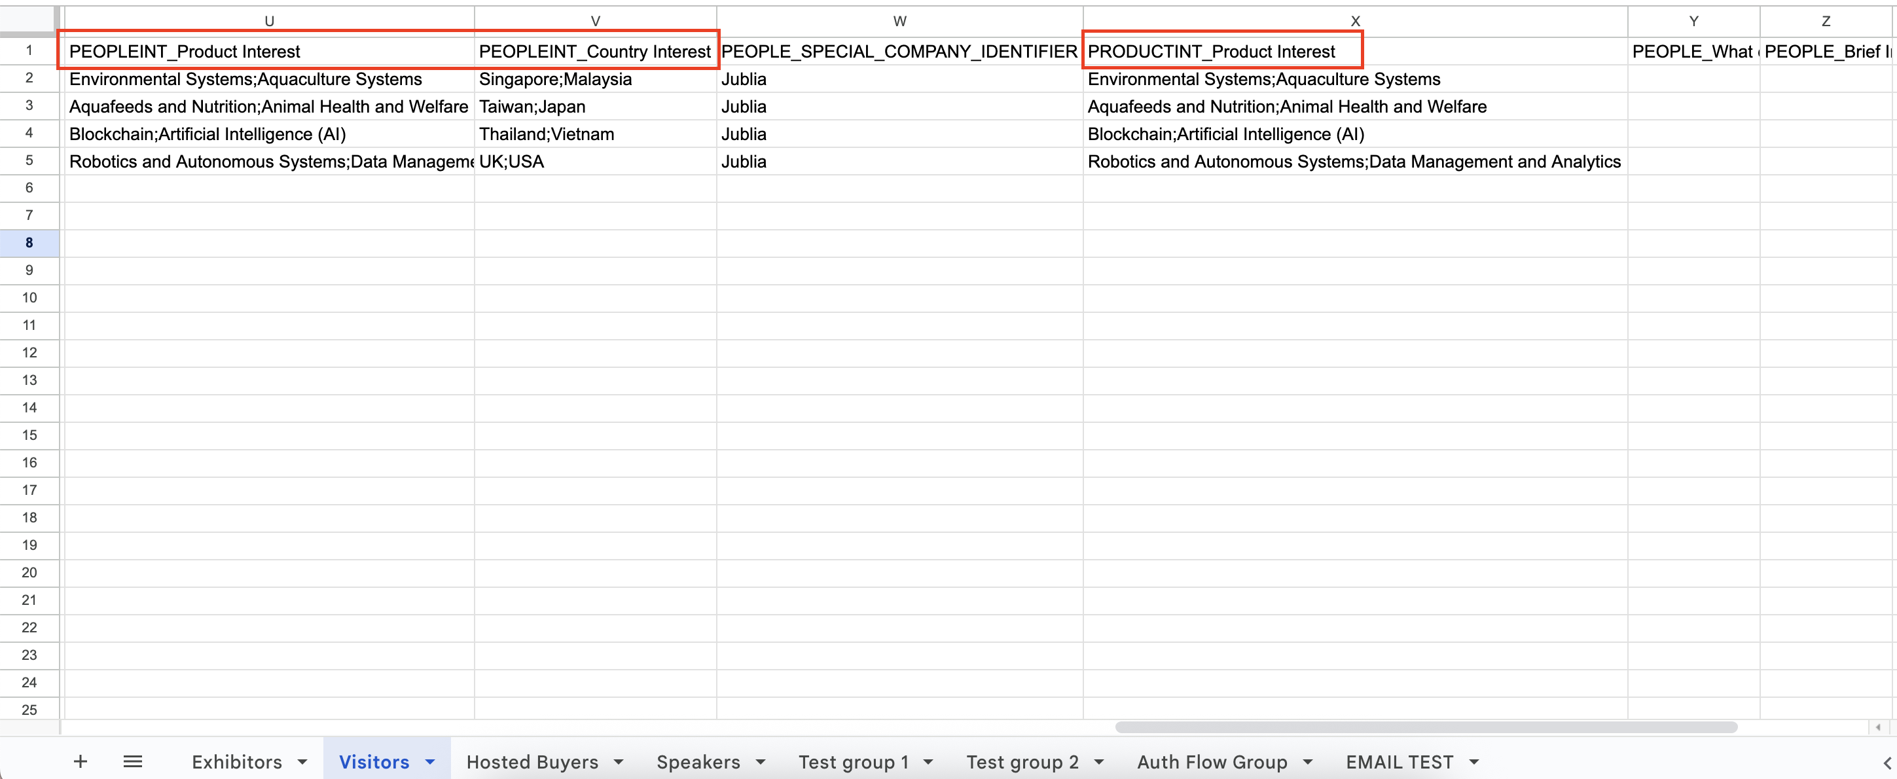Image resolution: width=1897 pixels, height=779 pixels.
Task: Open Visitors tab dropdown arrow
Action: click(x=430, y=762)
